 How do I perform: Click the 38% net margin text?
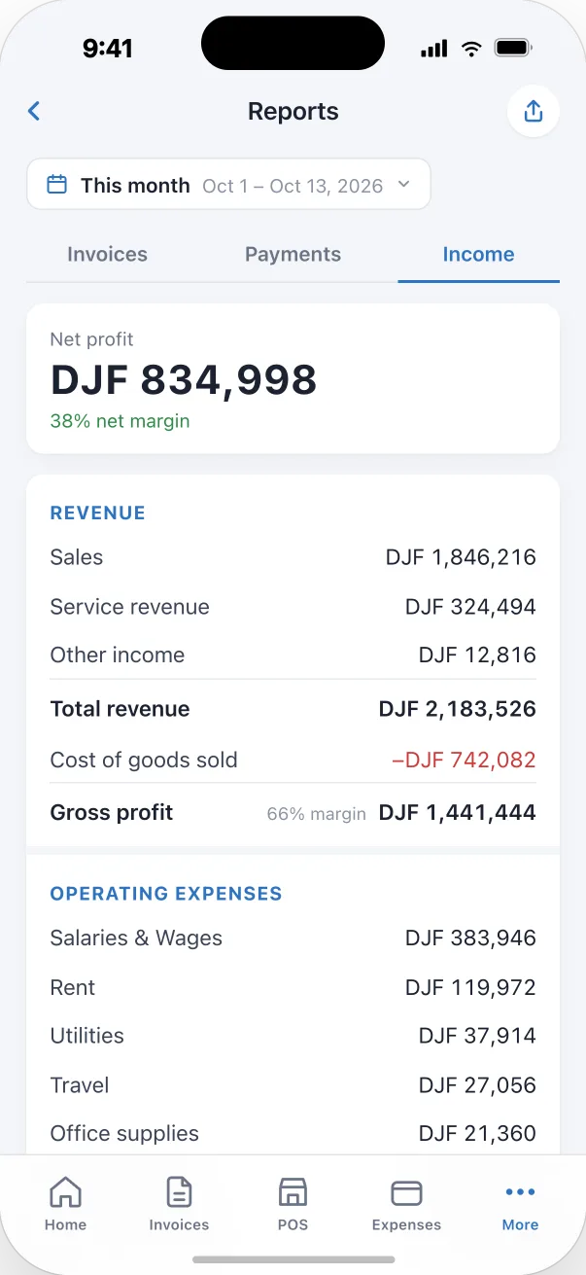point(121,421)
